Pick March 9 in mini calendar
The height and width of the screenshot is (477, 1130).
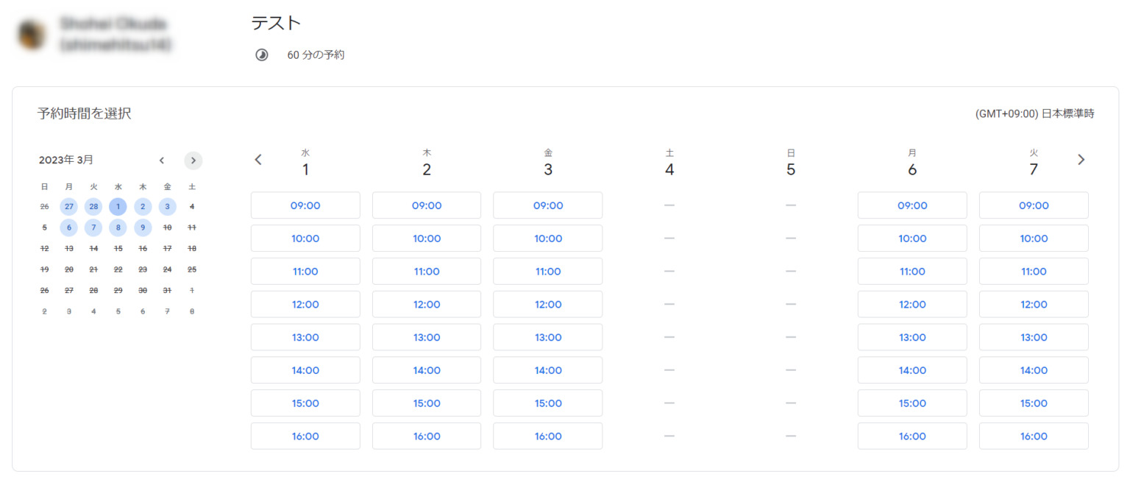click(x=143, y=227)
